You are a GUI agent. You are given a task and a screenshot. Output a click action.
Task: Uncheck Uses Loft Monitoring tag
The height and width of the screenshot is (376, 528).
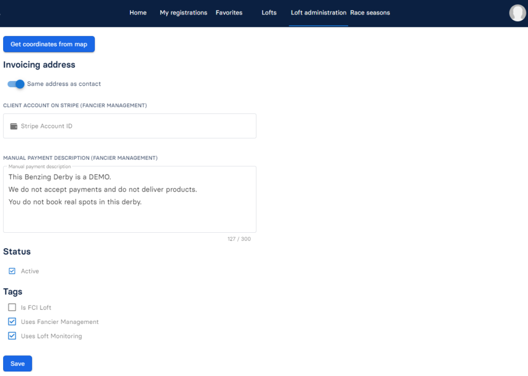(12, 336)
